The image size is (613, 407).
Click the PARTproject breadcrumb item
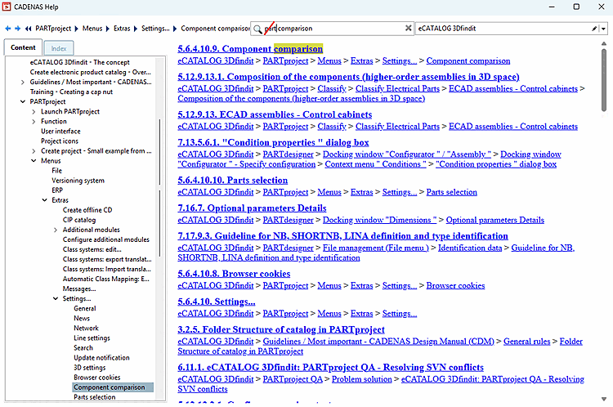(x=53, y=29)
